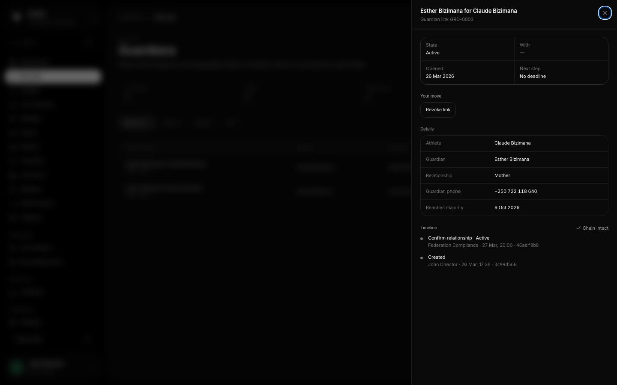
Task: Click the Confirm relationship timeline bullet
Action: point(422,239)
